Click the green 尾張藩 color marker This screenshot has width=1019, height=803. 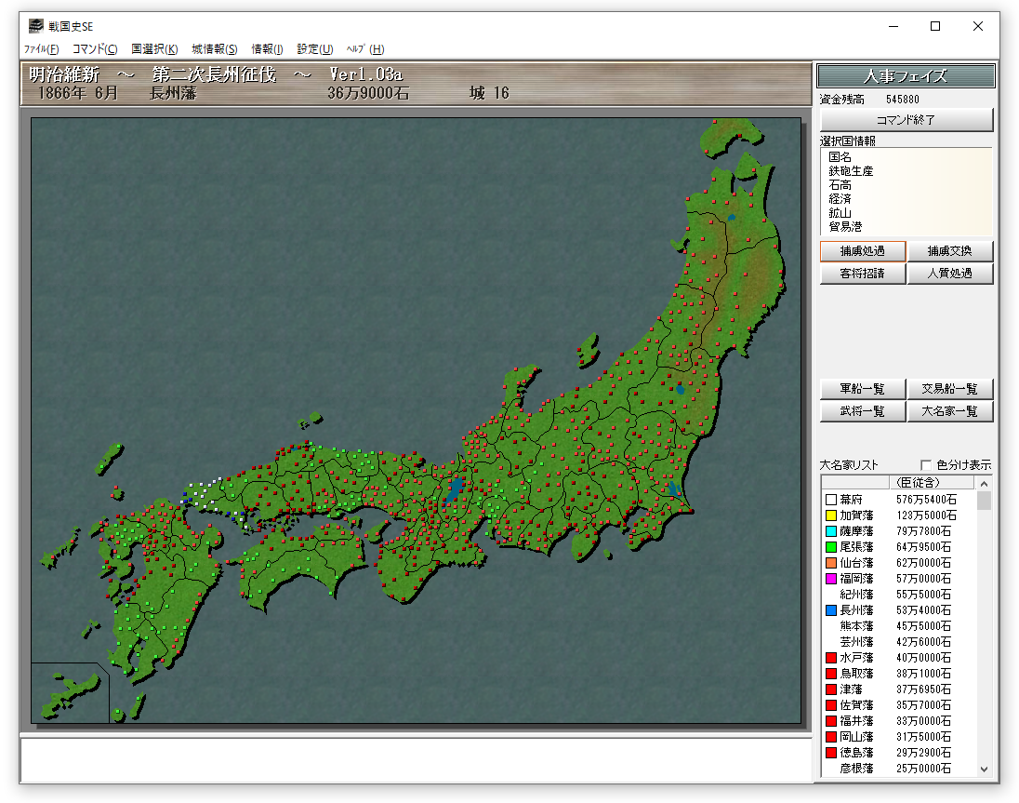(x=831, y=547)
